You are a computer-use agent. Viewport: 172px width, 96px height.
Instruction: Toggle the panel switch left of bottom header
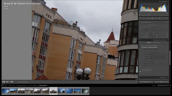[139, 77]
